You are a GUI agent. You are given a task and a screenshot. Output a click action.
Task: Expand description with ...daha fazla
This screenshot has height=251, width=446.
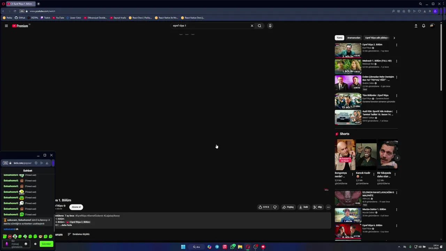[66, 225]
